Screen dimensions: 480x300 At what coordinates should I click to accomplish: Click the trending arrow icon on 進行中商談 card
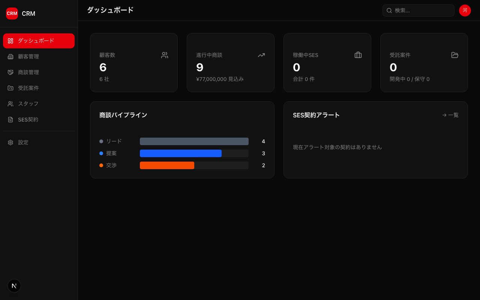click(x=261, y=55)
